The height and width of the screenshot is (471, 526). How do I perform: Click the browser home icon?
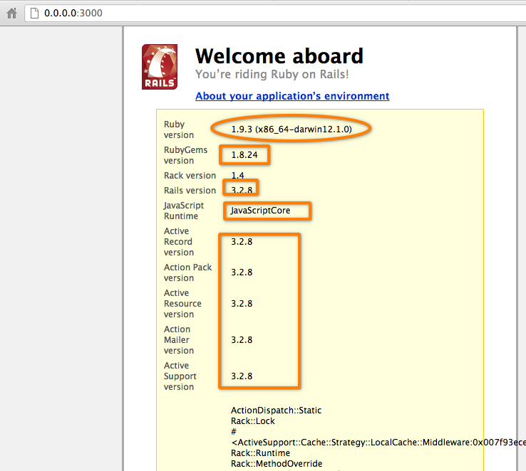11,14
